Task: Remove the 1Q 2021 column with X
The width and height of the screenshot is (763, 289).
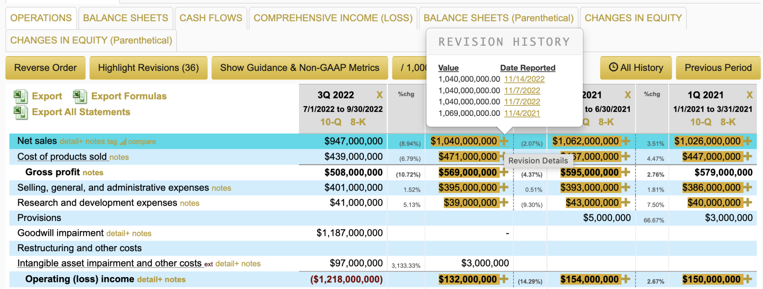Action: [x=750, y=95]
